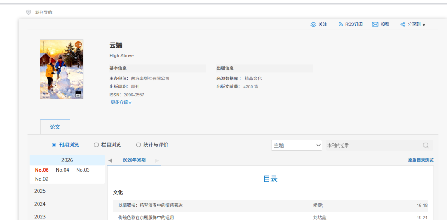The height and width of the screenshot is (220, 447).
Task: Open issue No.02 of 2026
Action: click(42, 179)
